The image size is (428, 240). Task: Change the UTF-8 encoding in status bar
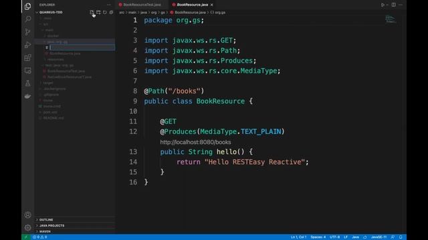click(334, 237)
